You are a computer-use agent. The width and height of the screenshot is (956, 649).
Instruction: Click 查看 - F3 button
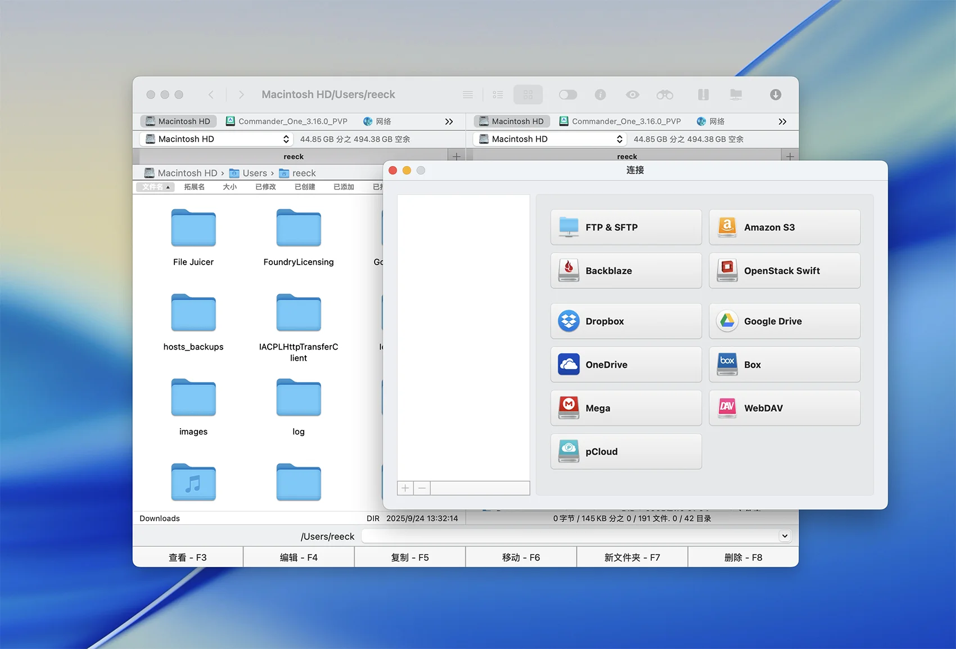tap(188, 557)
